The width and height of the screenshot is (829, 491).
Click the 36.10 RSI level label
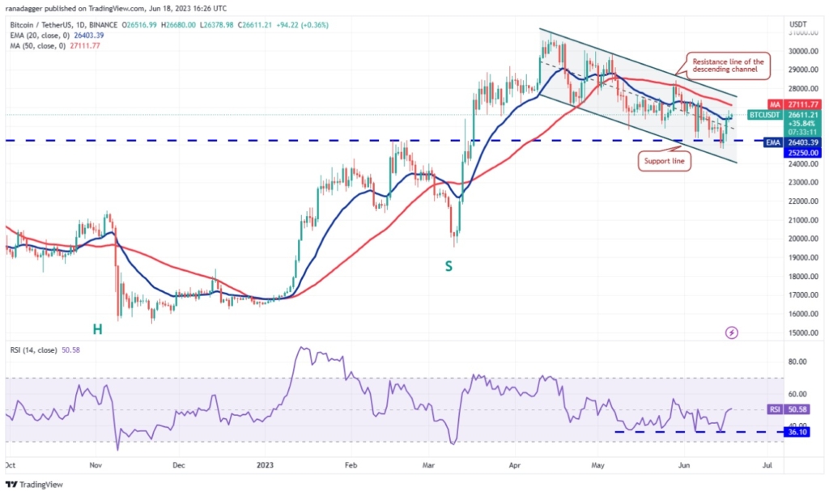pyautogui.click(x=797, y=432)
